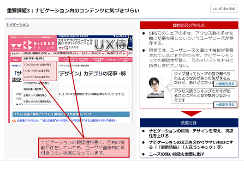Select 外部サイトからの情報を見る menu entry
Image resolution: width=244 pixels, height=169 pixels.
point(37,102)
